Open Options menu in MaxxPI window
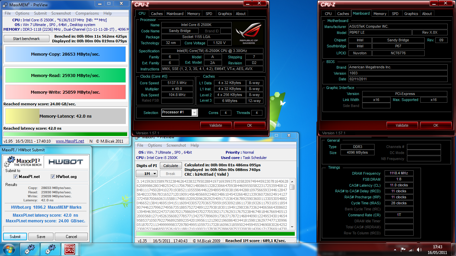Image resolution: width=456 pixels, height=256 pixels. coord(155,145)
